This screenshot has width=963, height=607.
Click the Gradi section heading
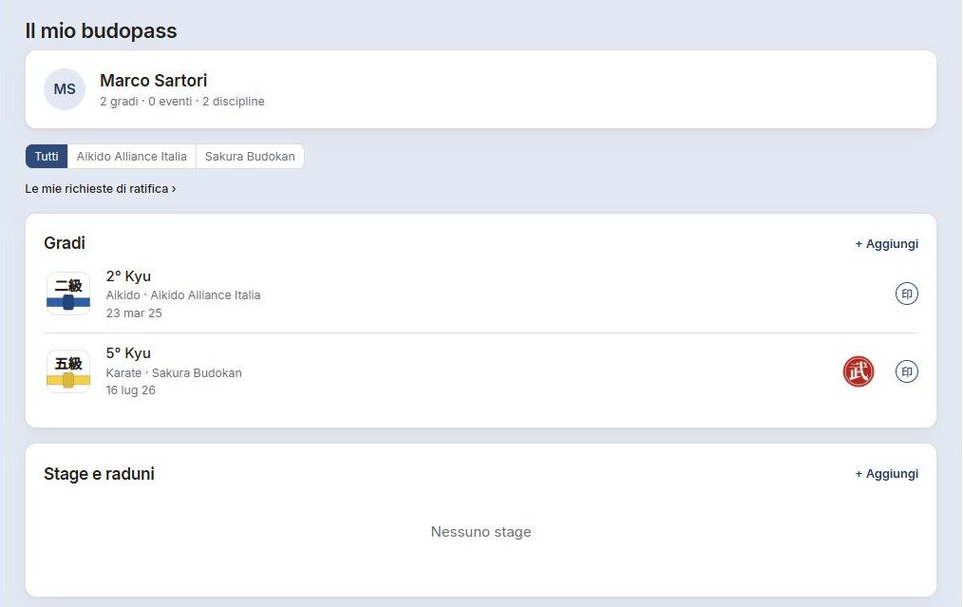[x=65, y=242]
